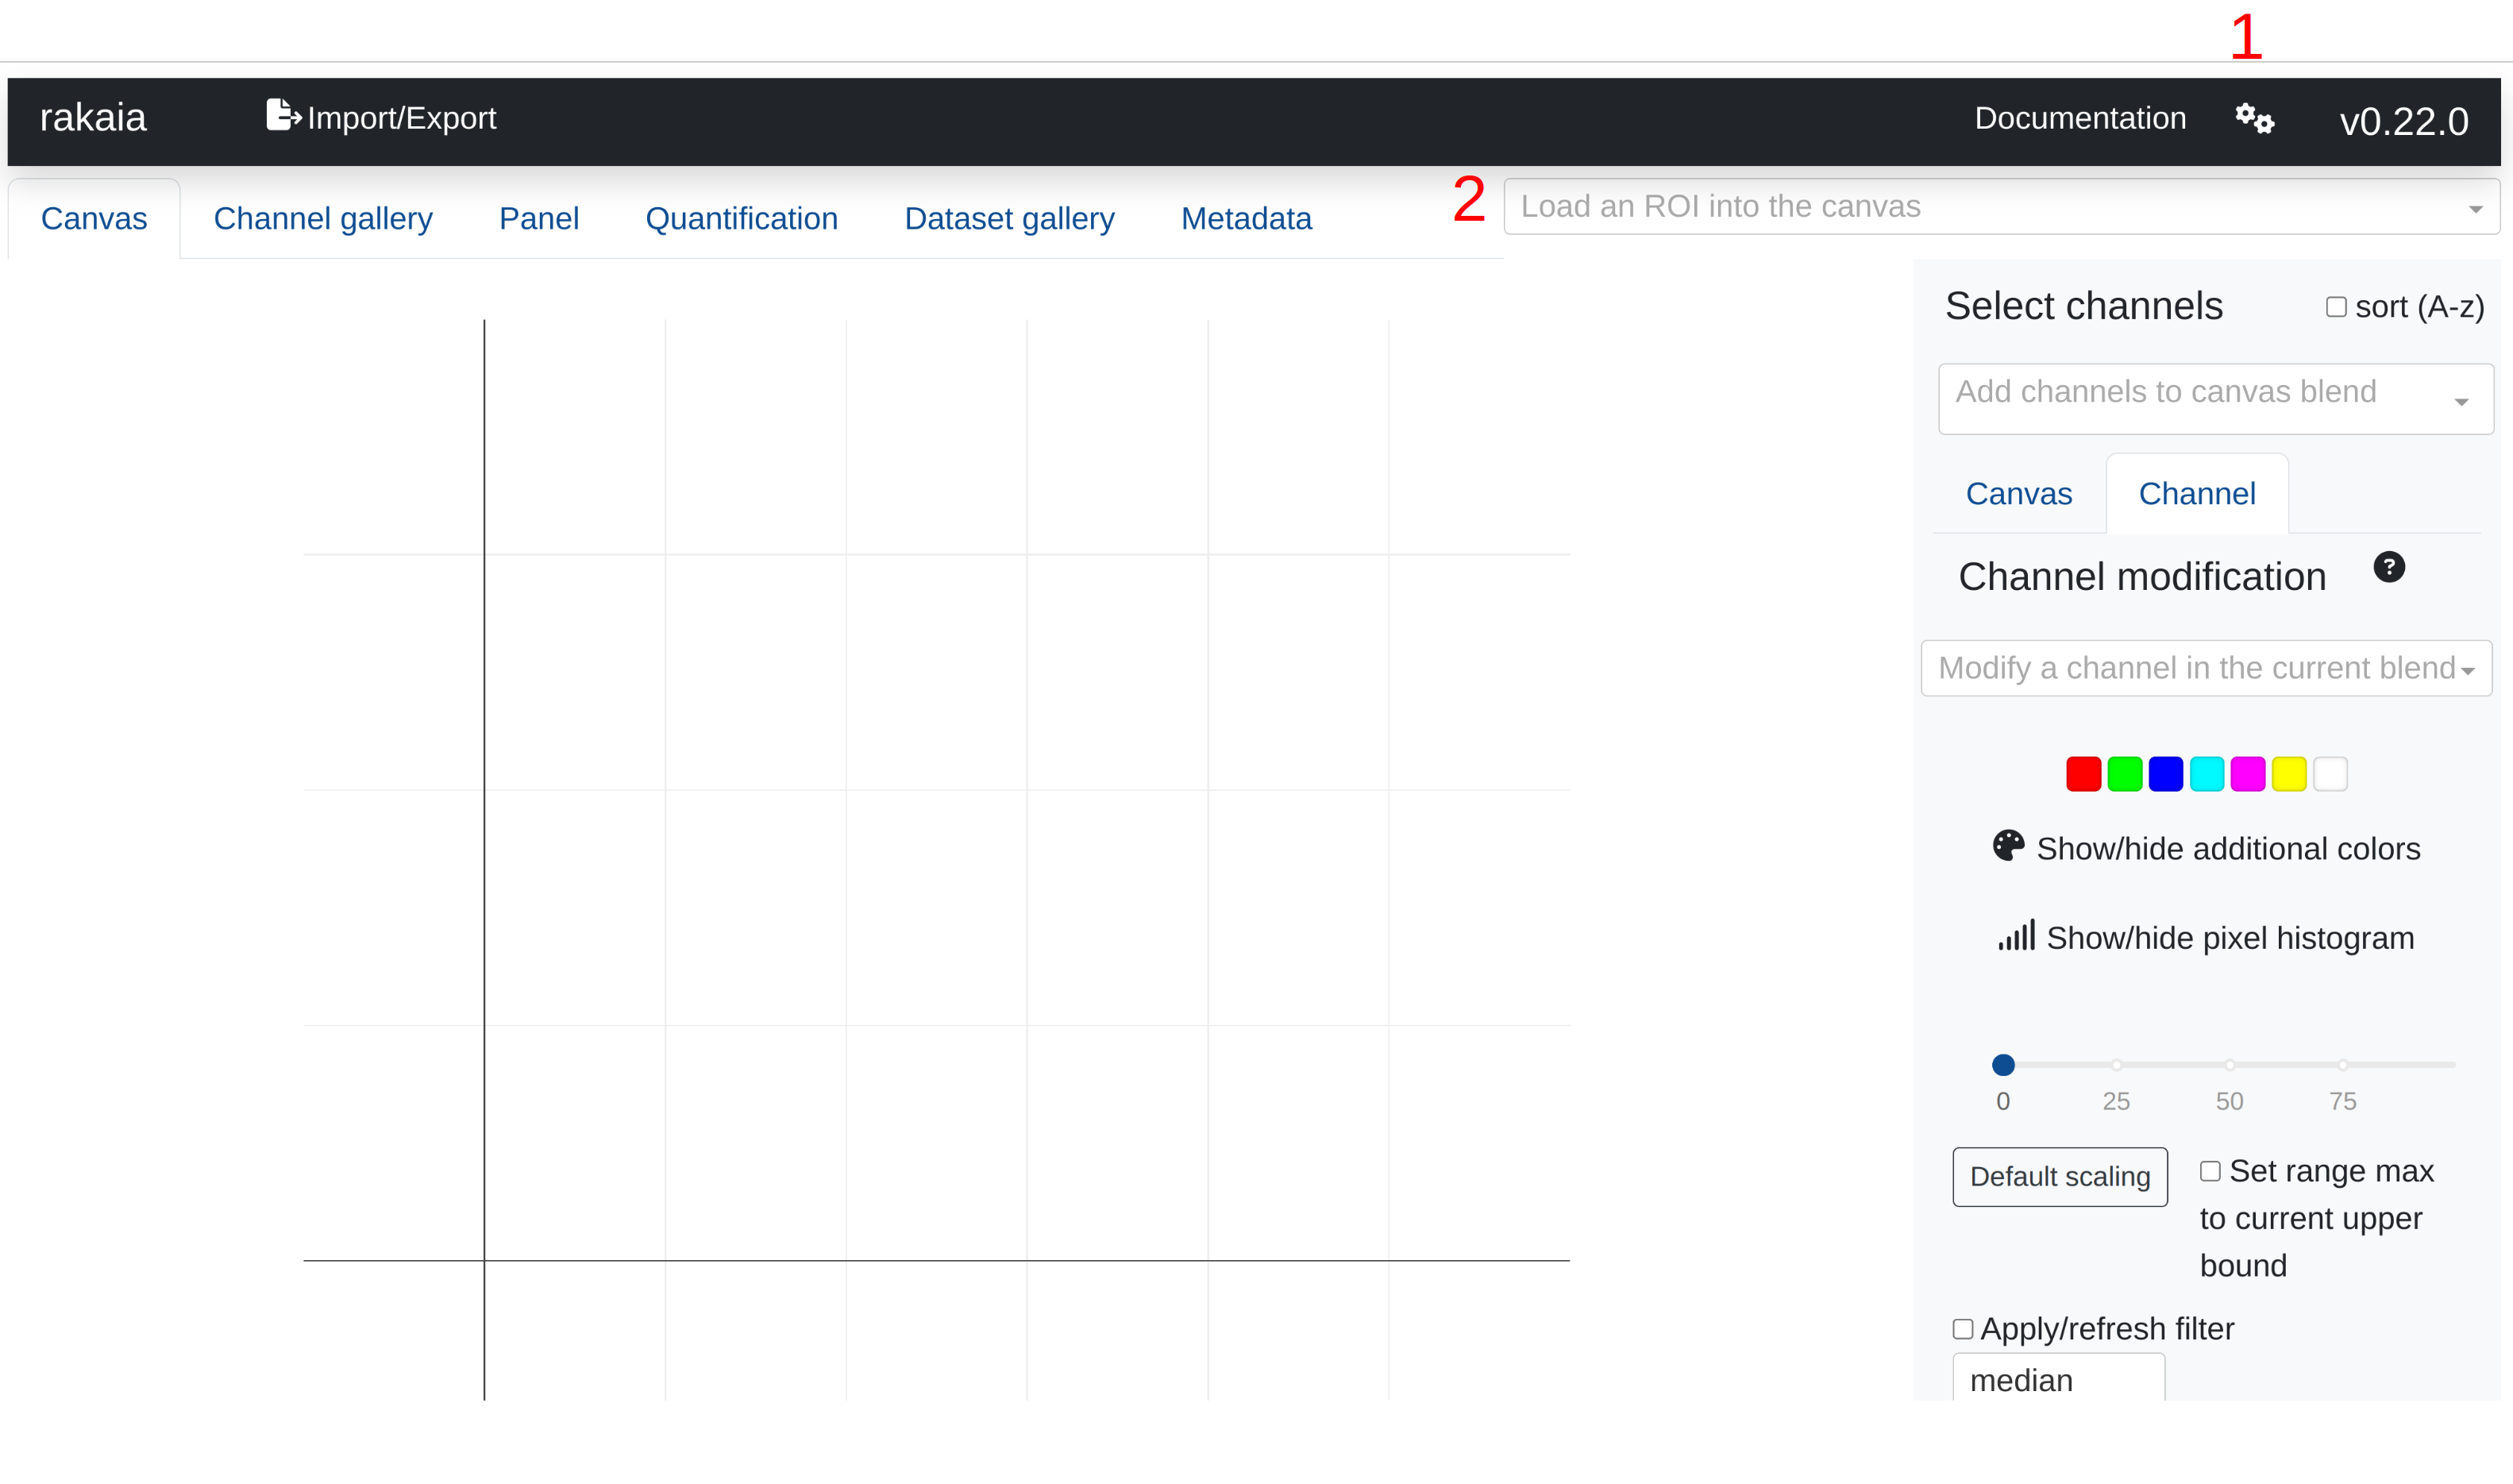This screenshot has width=2513, height=1484.
Task: Expand Add channels to canvas blend dropdown
Action: click(x=2214, y=398)
